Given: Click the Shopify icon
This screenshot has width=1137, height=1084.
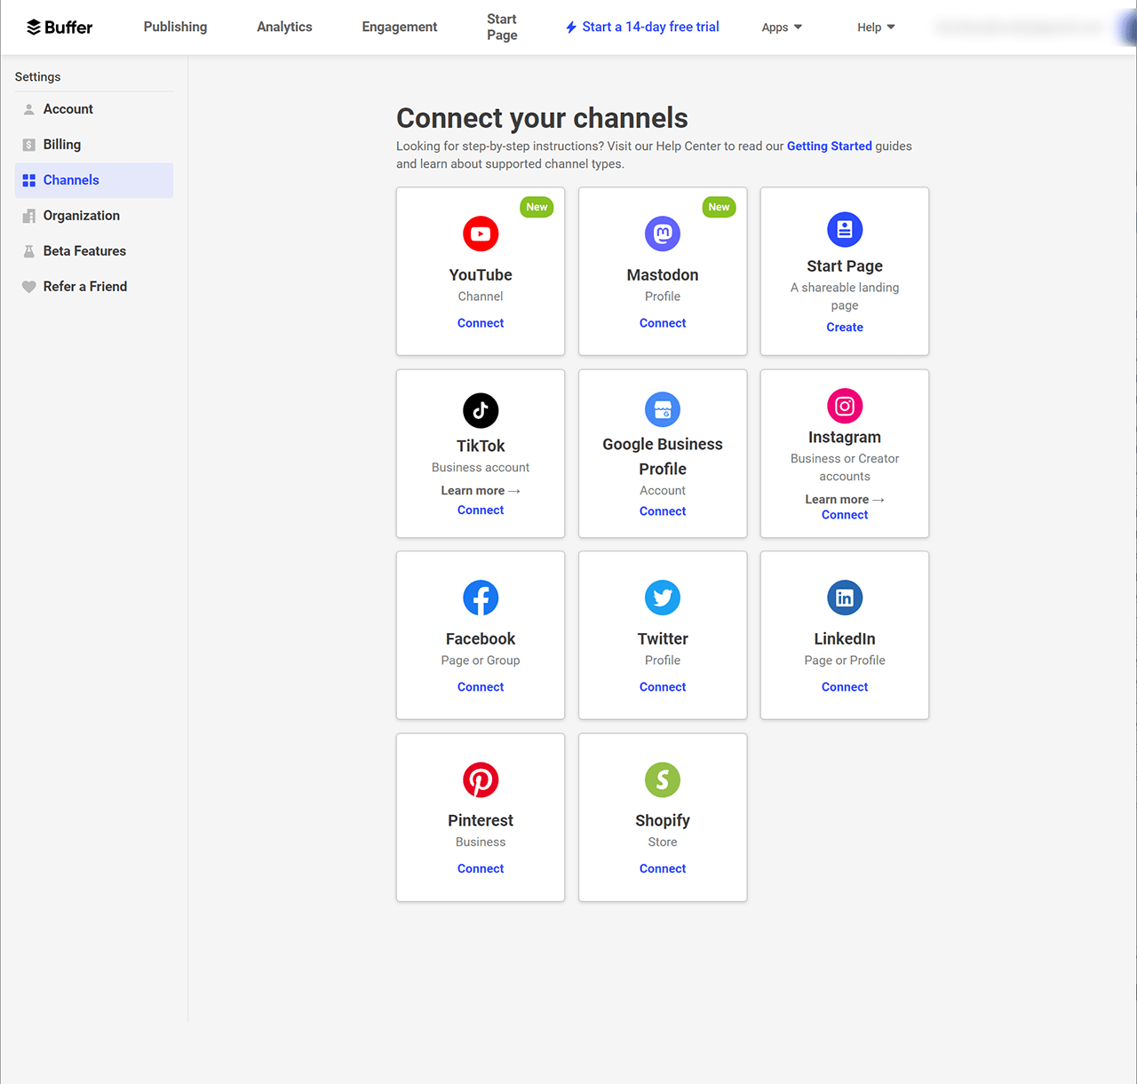Looking at the screenshot, I should click(663, 780).
